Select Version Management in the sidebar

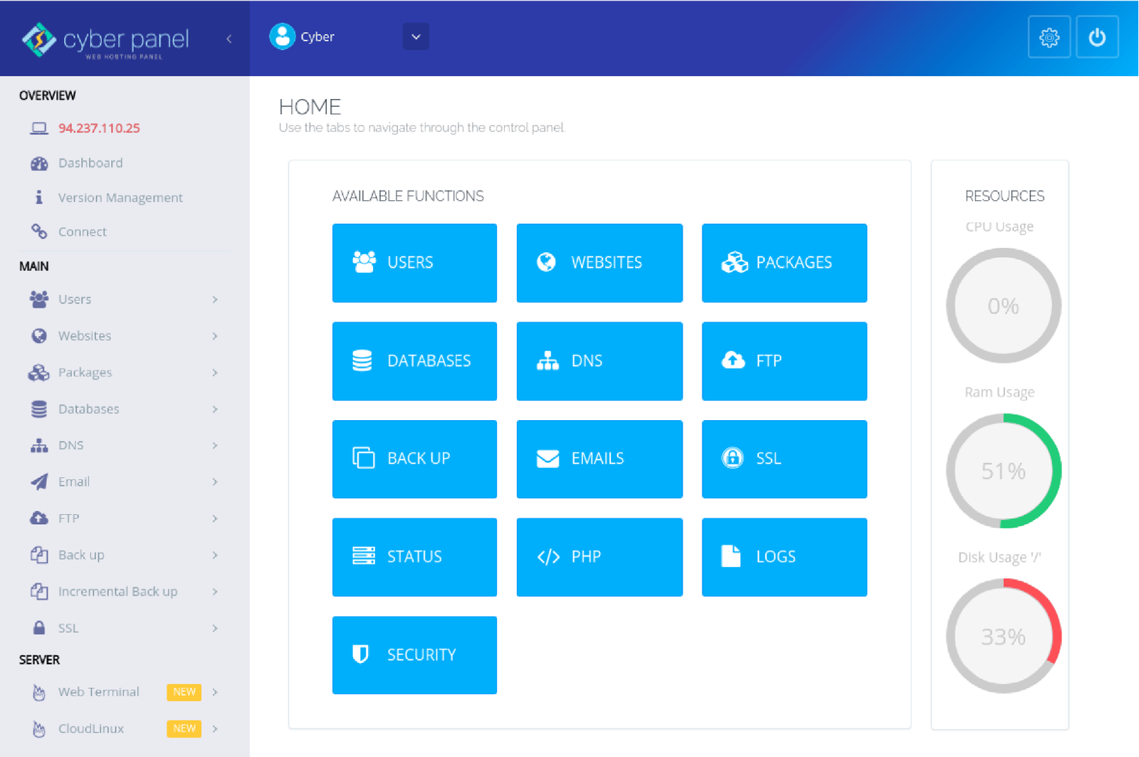120,197
